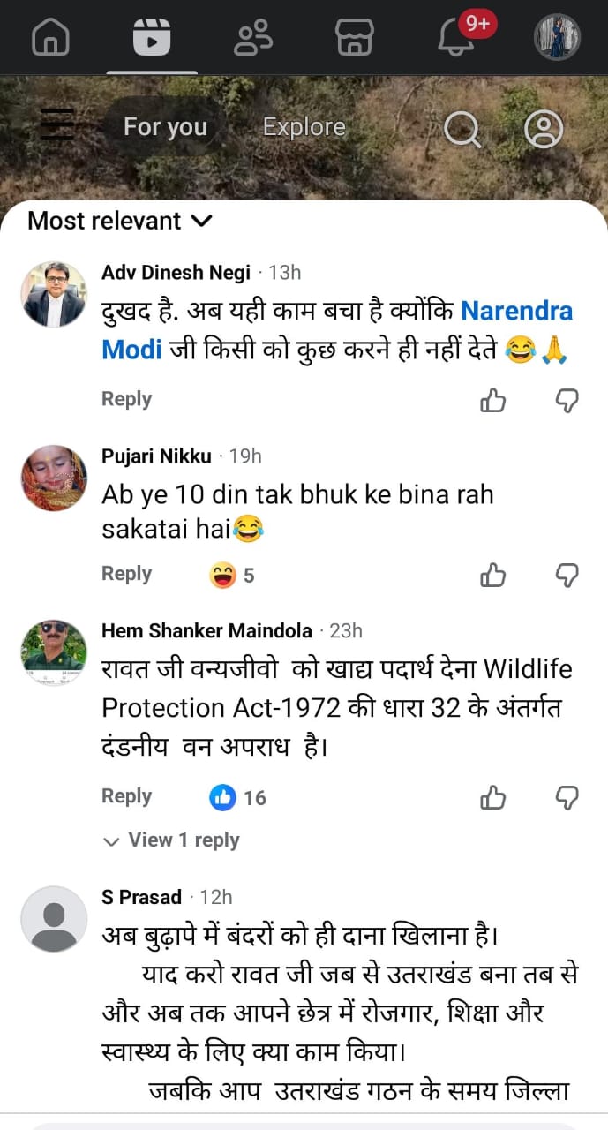Reply to Pujari Nikku's comment
The height and width of the screenshot is (1130, 608).
(x=126, y=574)
